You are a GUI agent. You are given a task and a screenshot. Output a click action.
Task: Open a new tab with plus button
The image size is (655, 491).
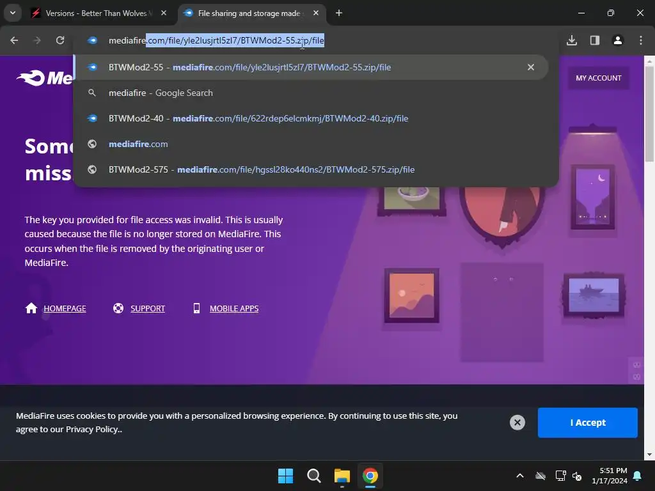coord(339,13)
